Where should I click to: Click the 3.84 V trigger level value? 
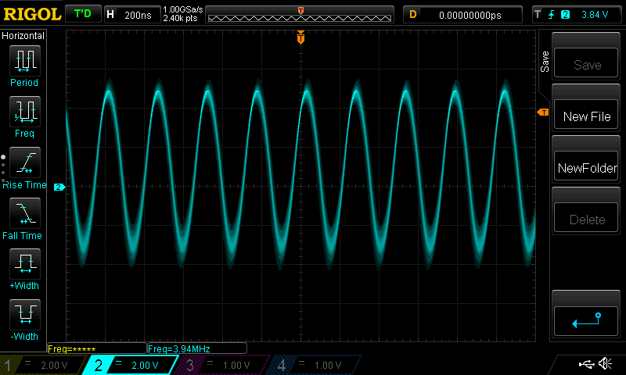coord(595,15)
